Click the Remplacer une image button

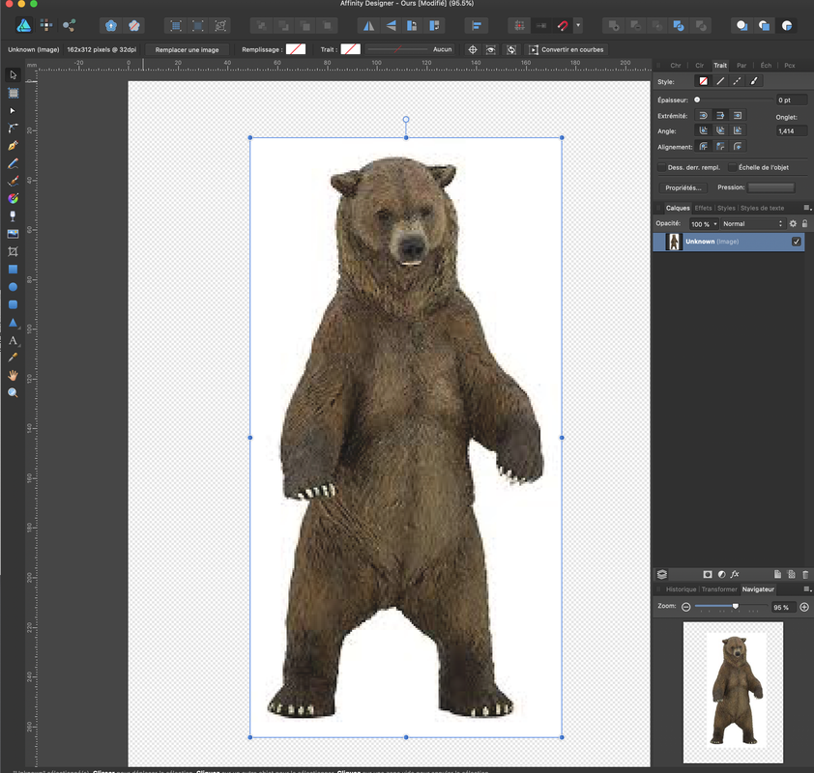tap(188, 49)
